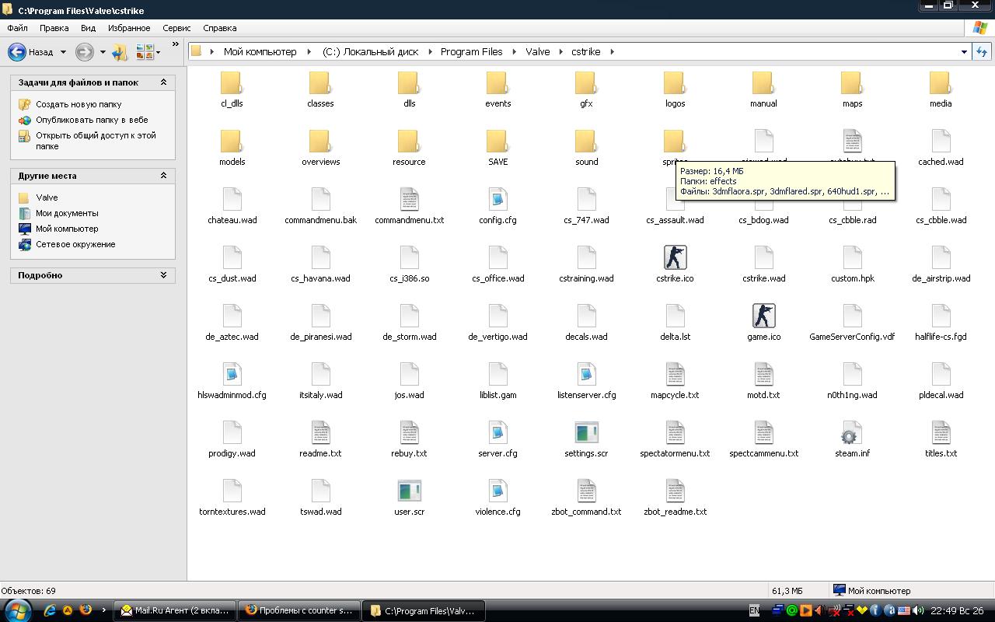Screen dimensions: 995x622
Task: Select the liblist.gam file
Action: click(x=497, y=374)
